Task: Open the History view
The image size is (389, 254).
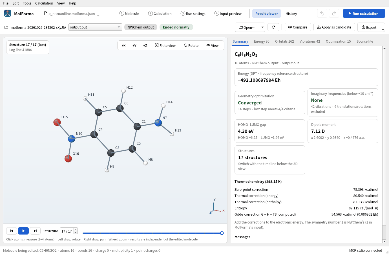Action: pyautogui.click(x=291, y=14)
